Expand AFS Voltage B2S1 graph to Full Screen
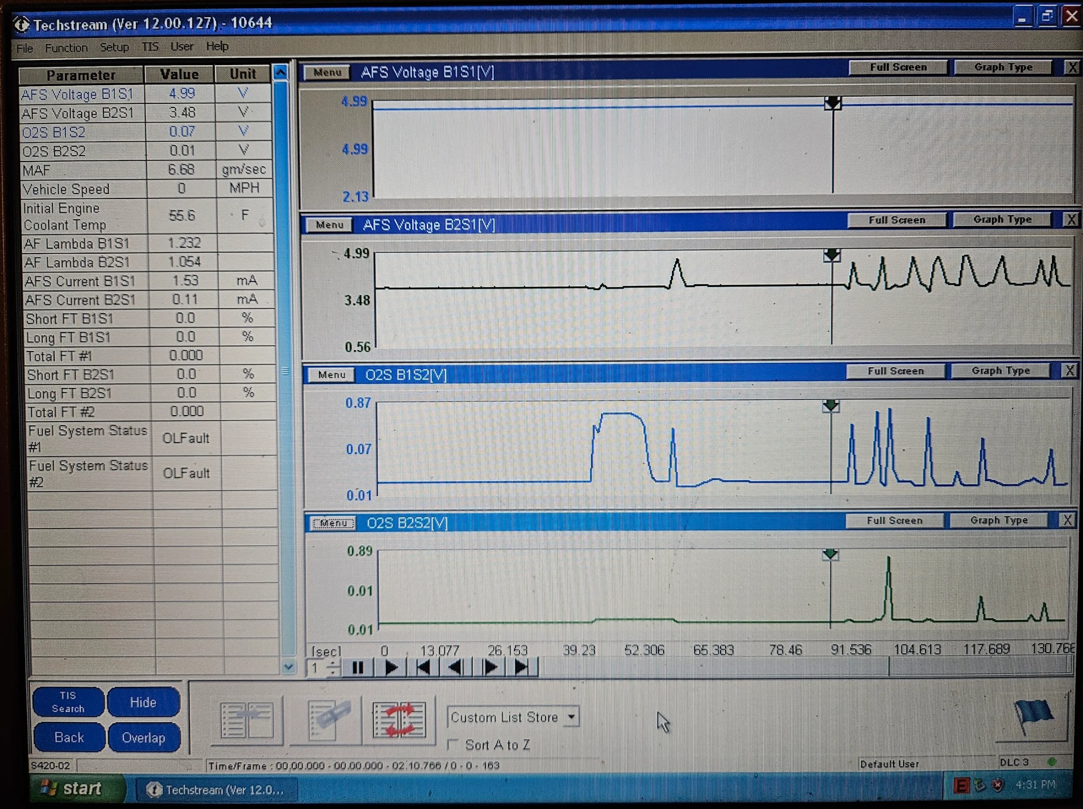This screenshot has width=1083, height=809. (896, 220)
